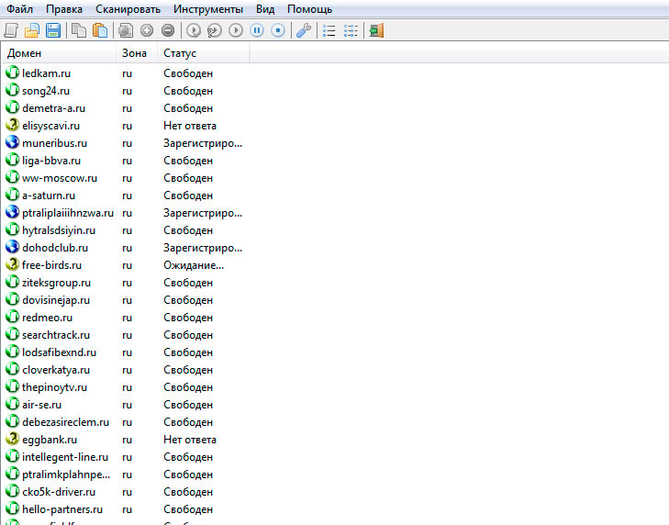669x525 pixels.
Task: Select the ww-moscow.ru domain
Action: click(x=60, y=178)
